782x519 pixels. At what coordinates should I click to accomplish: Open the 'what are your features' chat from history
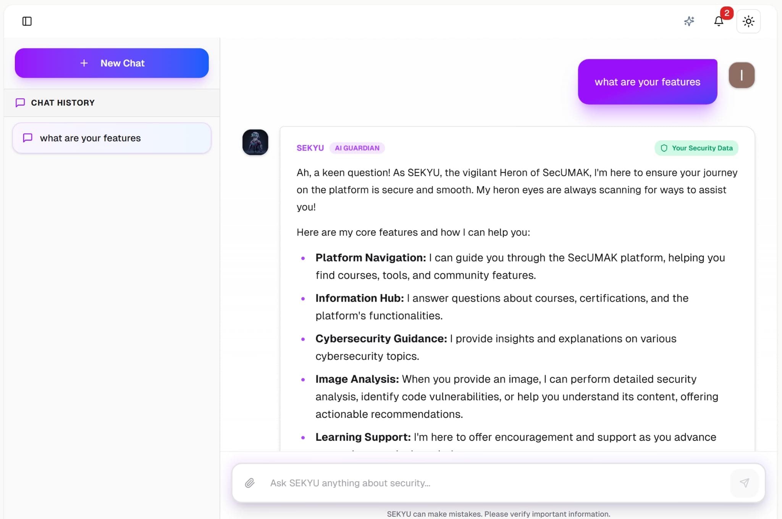coord(111,138)
